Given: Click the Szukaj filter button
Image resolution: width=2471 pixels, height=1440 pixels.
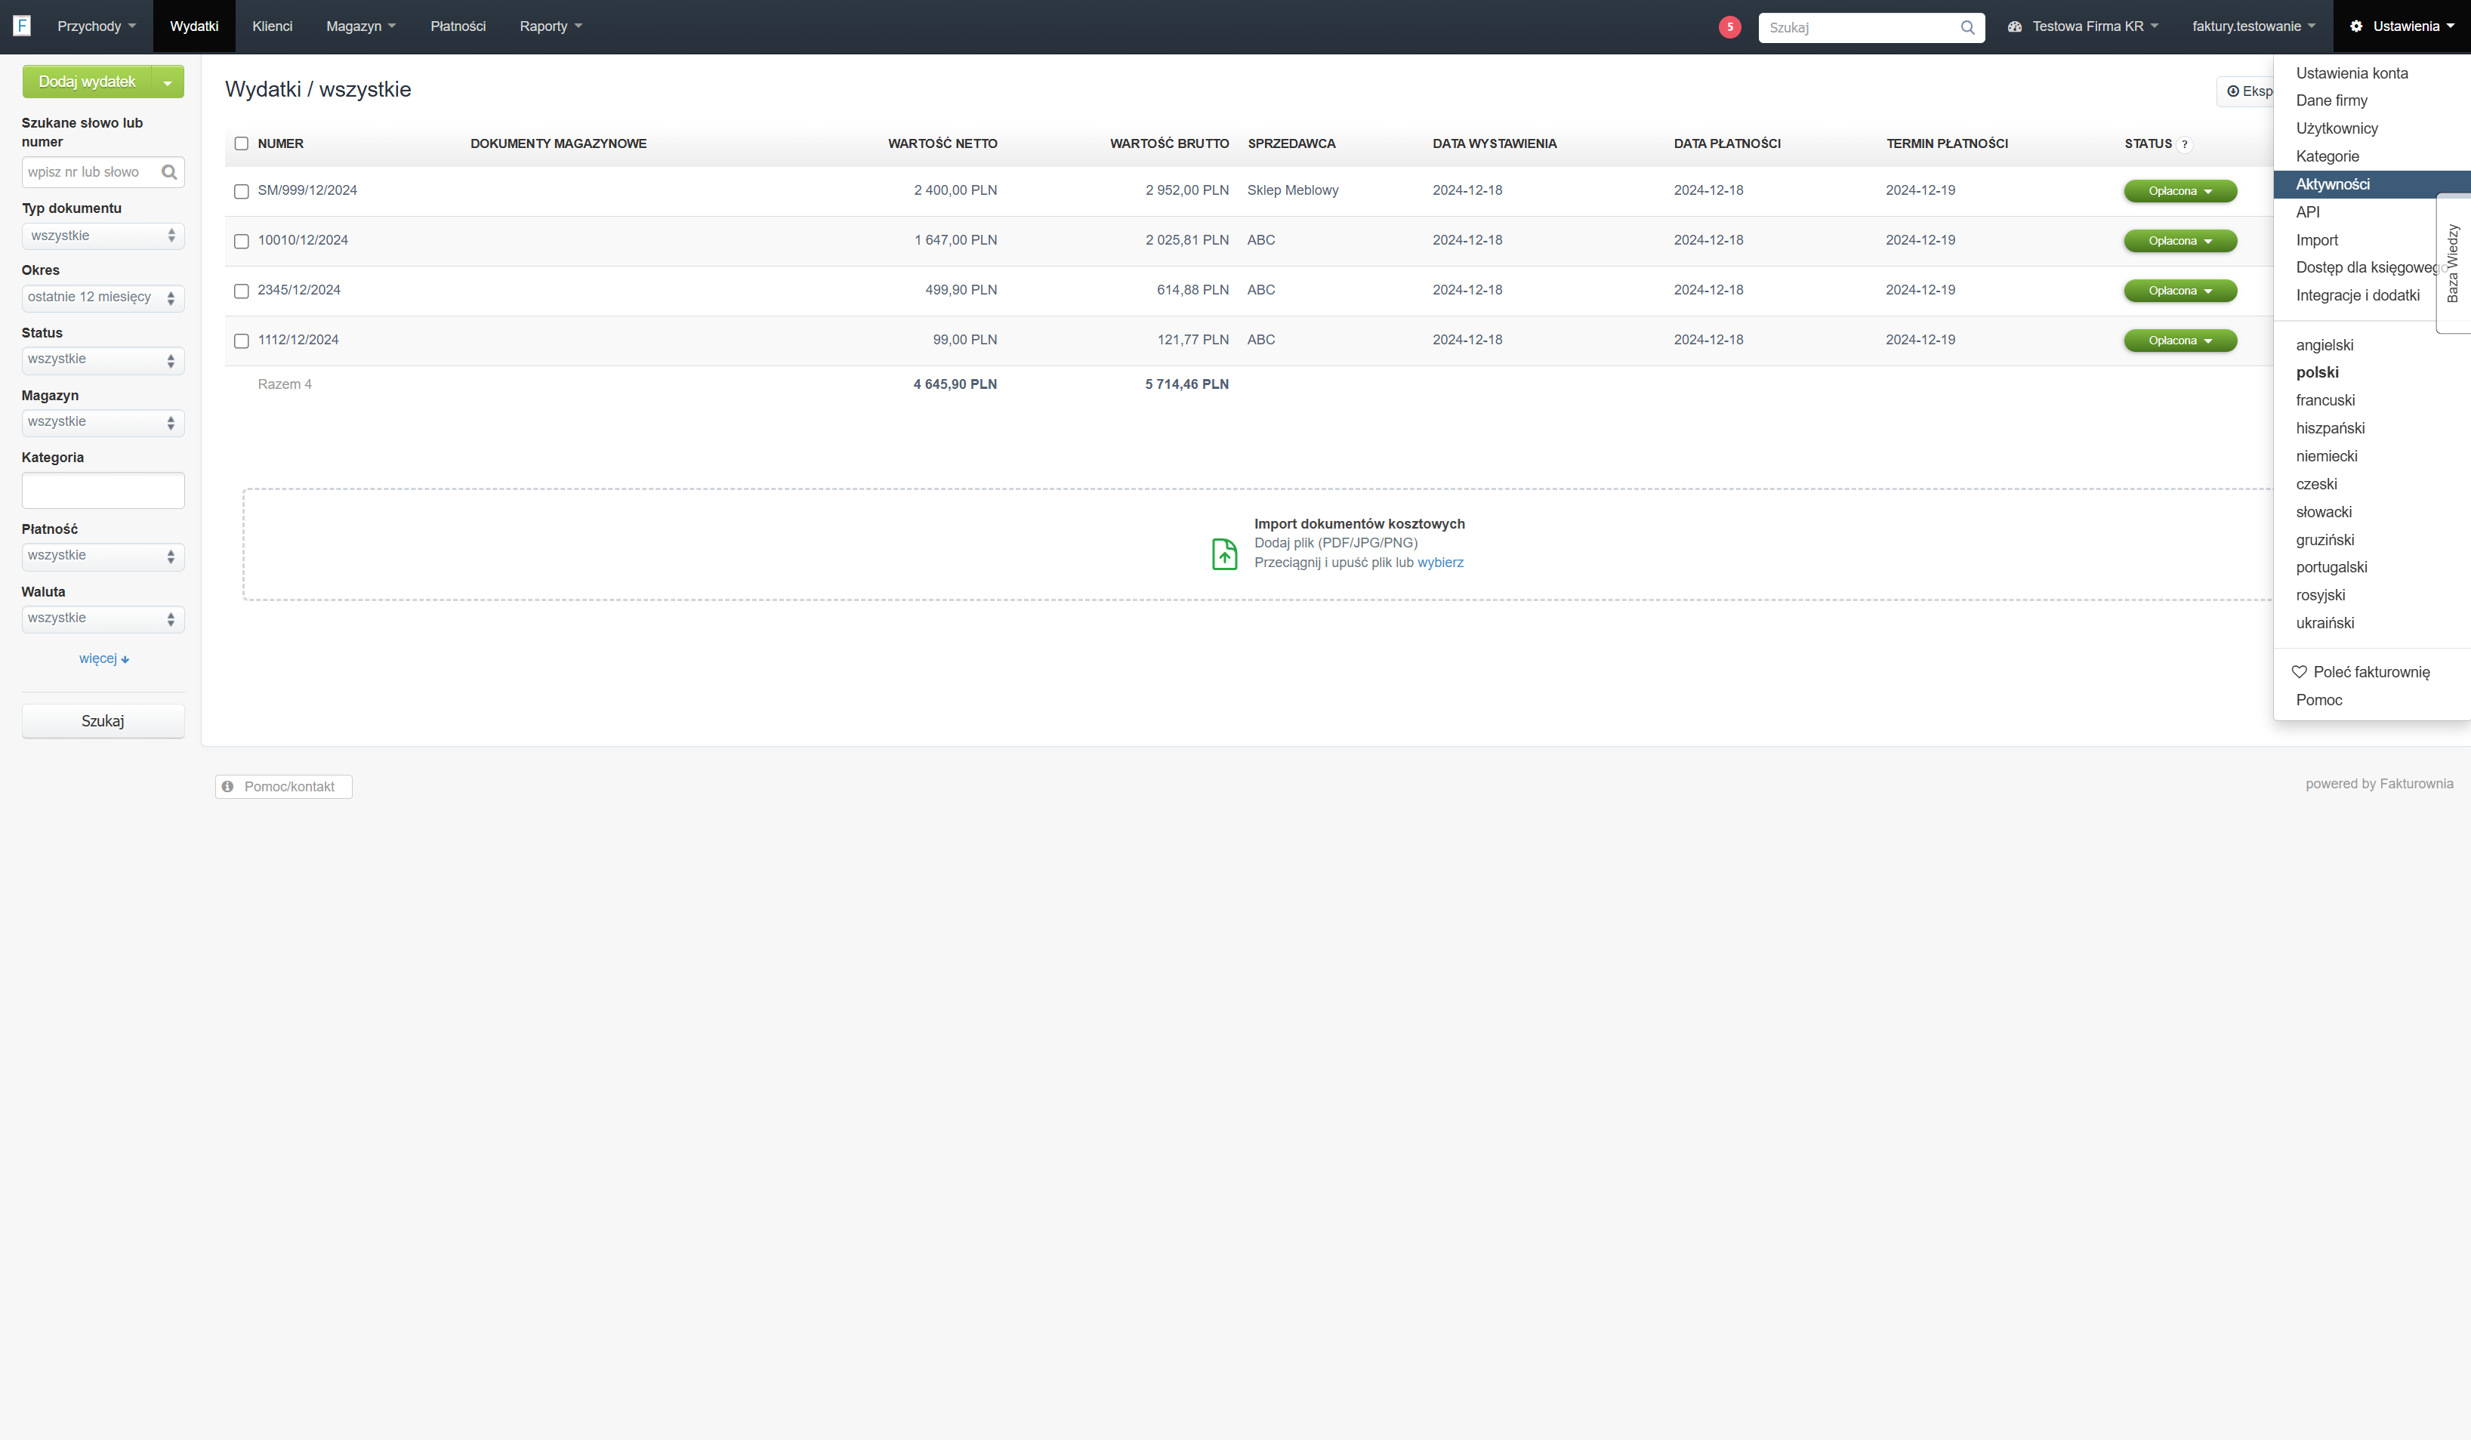Looking at the screenshot, I should (x=103, y=720).
